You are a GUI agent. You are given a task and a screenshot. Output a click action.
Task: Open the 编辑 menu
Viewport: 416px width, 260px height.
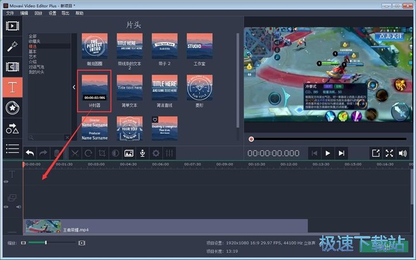click(x=24, y=13)
